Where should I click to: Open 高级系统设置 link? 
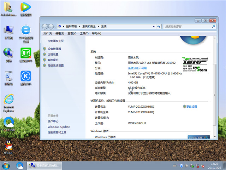(56, 66)
